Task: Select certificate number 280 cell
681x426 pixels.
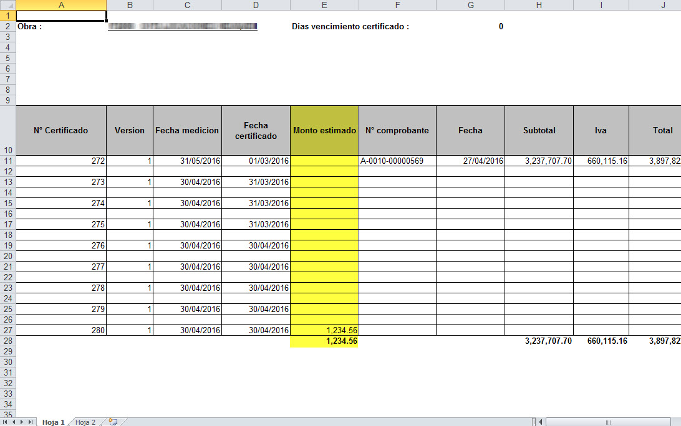Action: tap(61, 330)
